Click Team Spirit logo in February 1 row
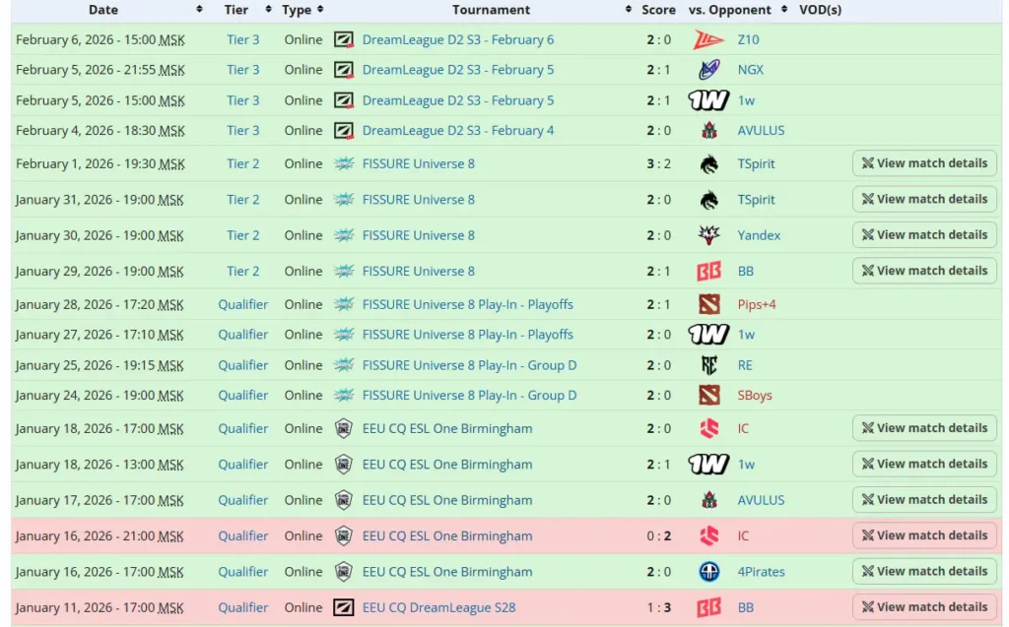 (708, 164)
